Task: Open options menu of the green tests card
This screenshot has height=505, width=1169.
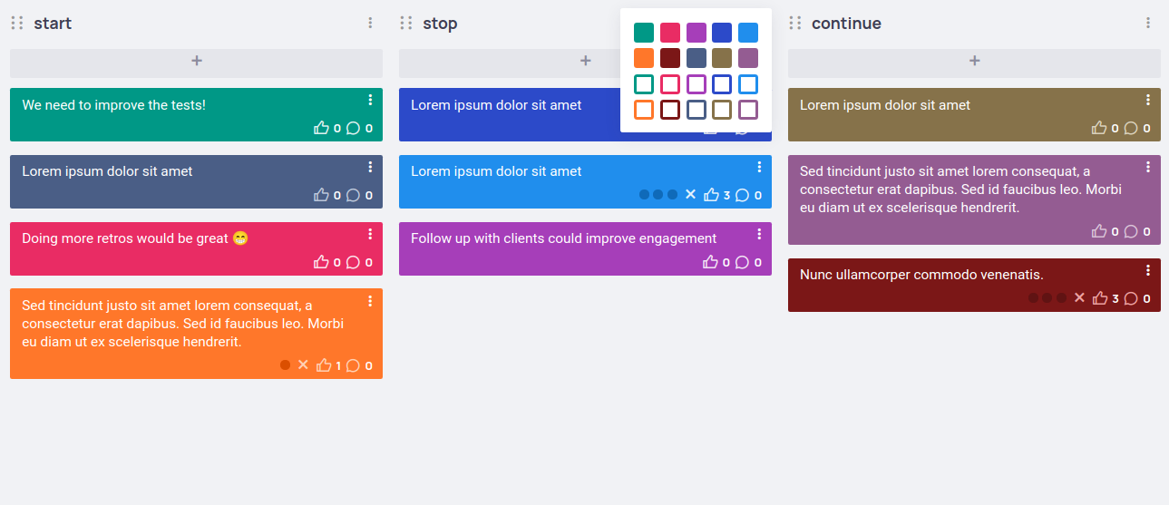Action: tap(370, 100)
